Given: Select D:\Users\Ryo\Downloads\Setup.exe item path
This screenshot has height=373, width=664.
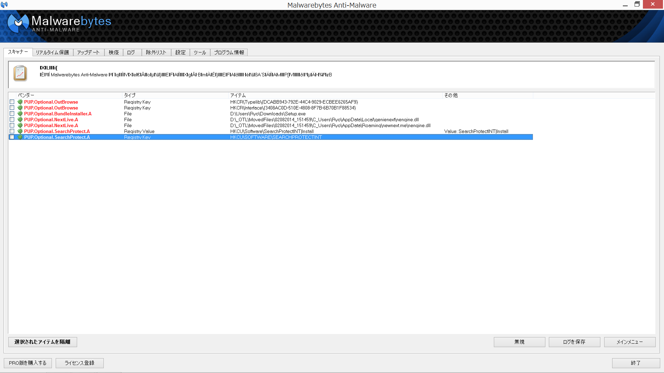Looking at the screenshot, I should (x=268, y=114).
